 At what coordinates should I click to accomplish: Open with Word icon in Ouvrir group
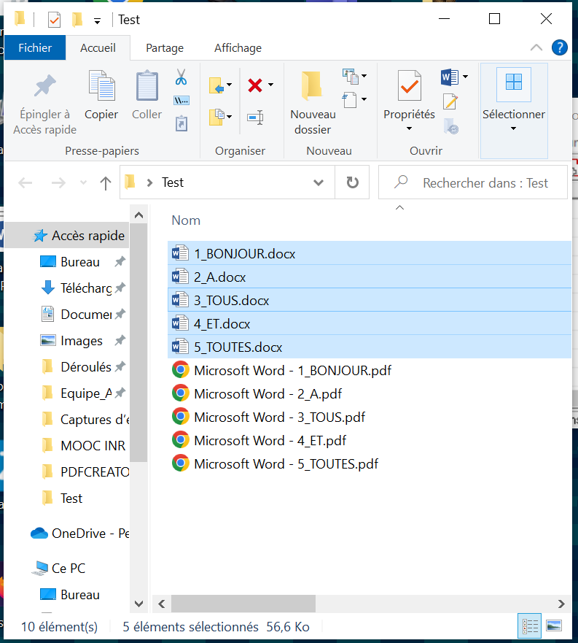pos(450,77)
